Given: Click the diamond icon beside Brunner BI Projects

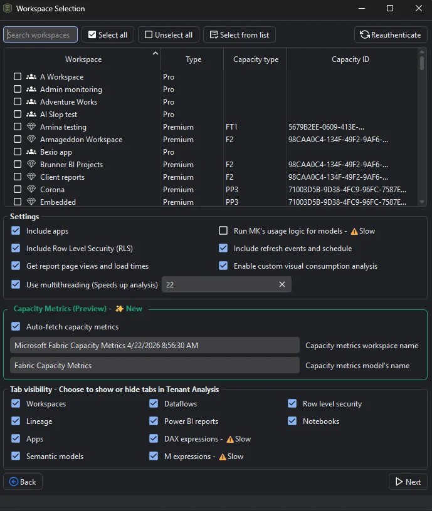Looking at the screenshot, I should [31, 165].
